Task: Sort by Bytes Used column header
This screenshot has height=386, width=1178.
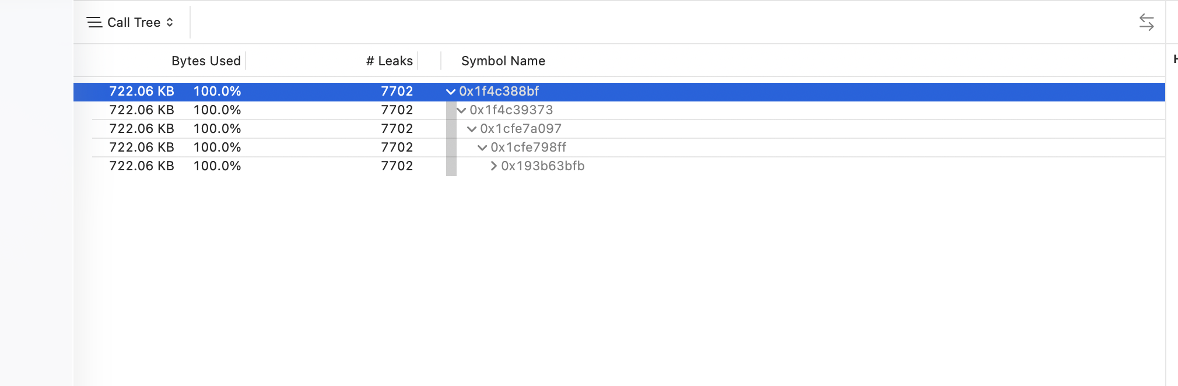Action: pyautogui.click(x=206, y=61)
